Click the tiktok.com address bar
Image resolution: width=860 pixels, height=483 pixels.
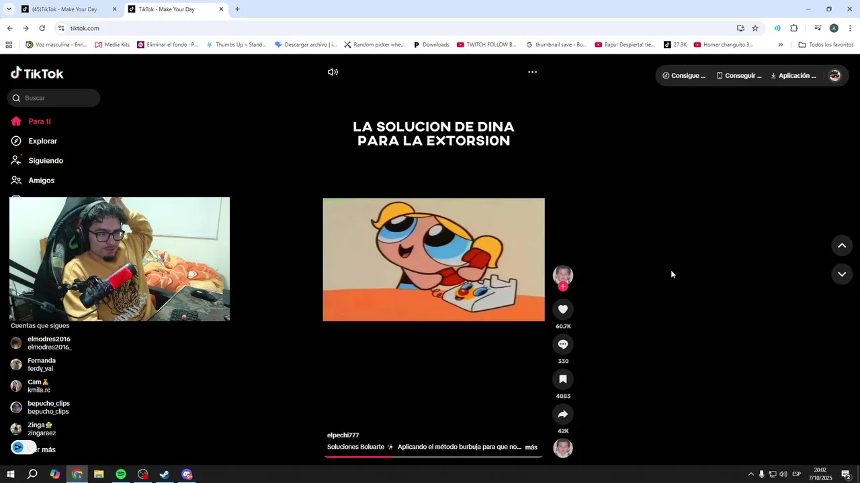tap(396, 28)
